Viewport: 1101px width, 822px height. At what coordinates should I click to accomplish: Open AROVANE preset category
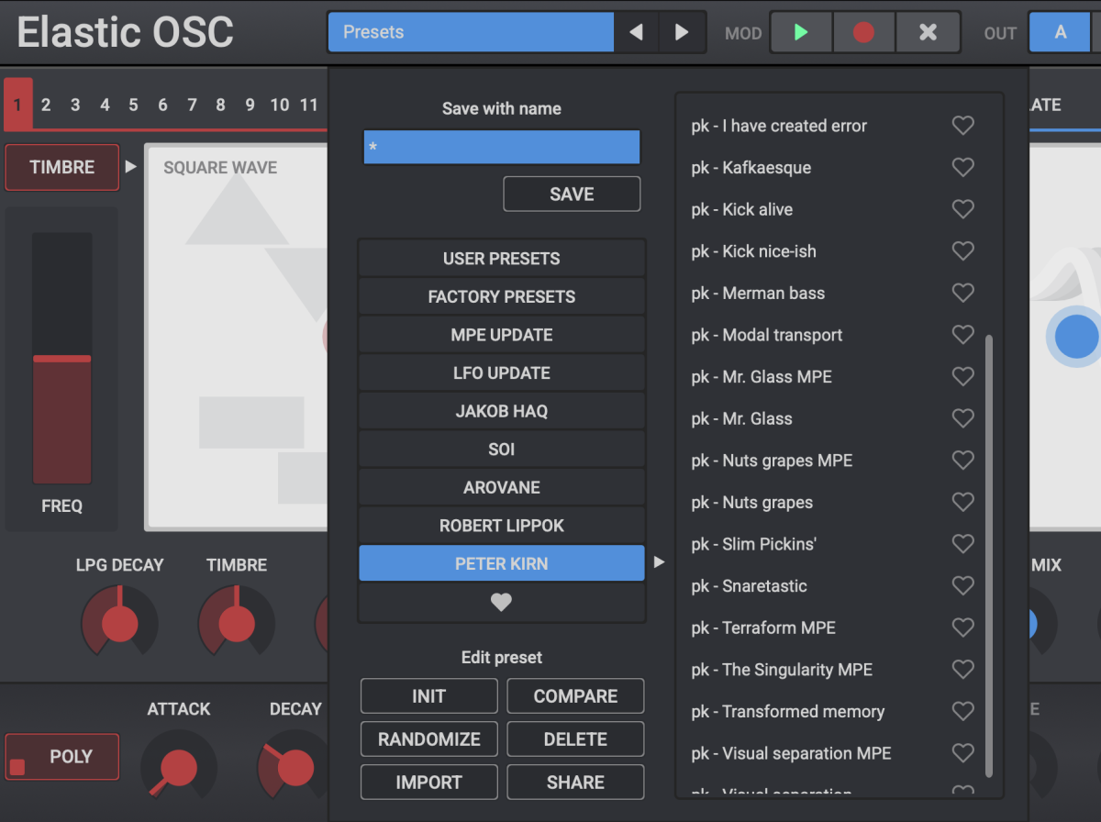(x=501, y=487)
